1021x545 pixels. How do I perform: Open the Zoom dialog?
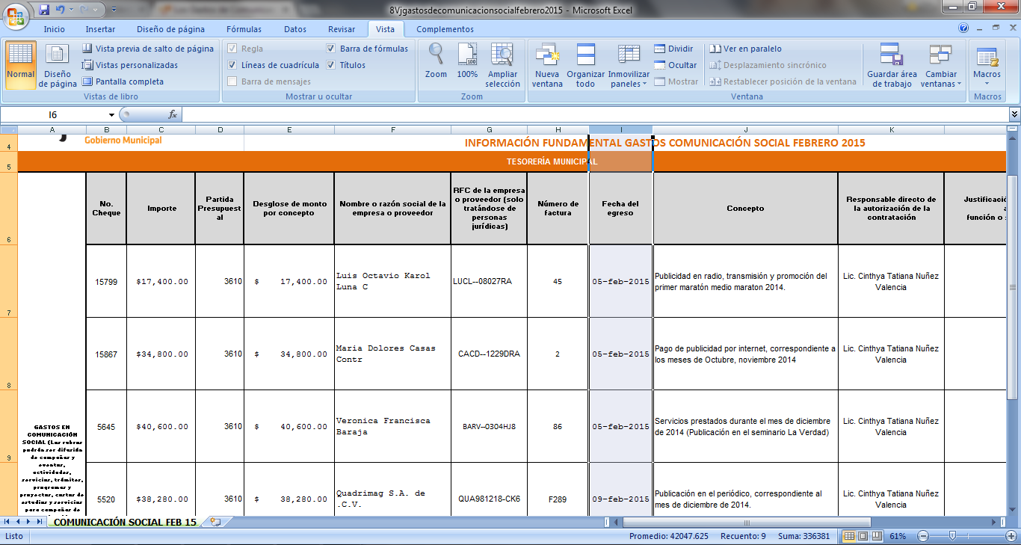point(436,61)
